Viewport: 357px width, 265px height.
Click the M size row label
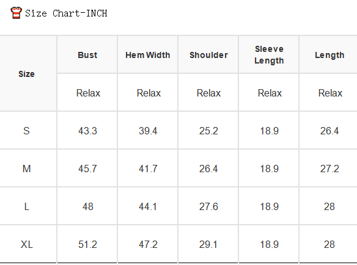pyautogui.click(x=27, y=169)
